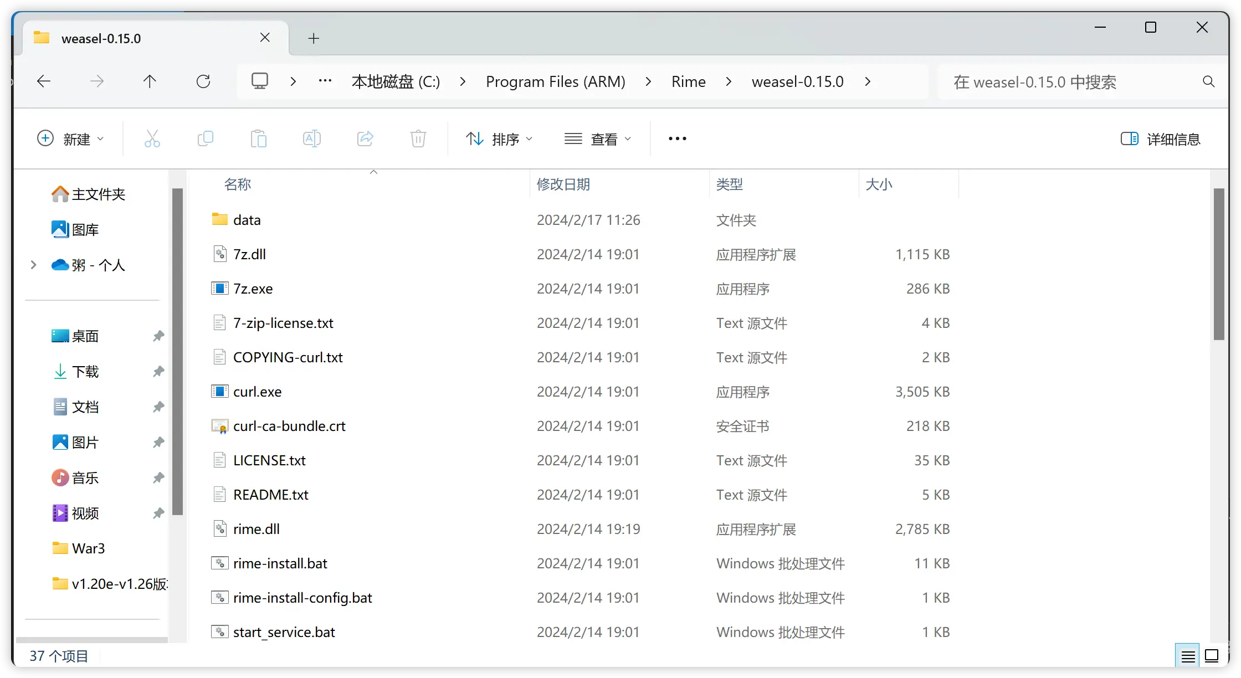Open 下载 folder in quick access

pos(75,371)
